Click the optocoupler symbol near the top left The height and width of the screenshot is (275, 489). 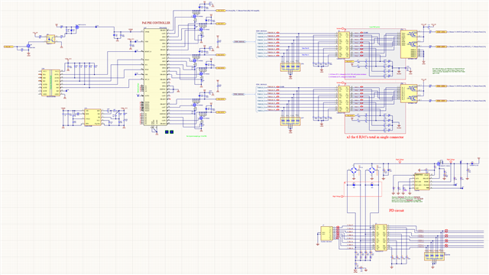[x=51, y=39]
